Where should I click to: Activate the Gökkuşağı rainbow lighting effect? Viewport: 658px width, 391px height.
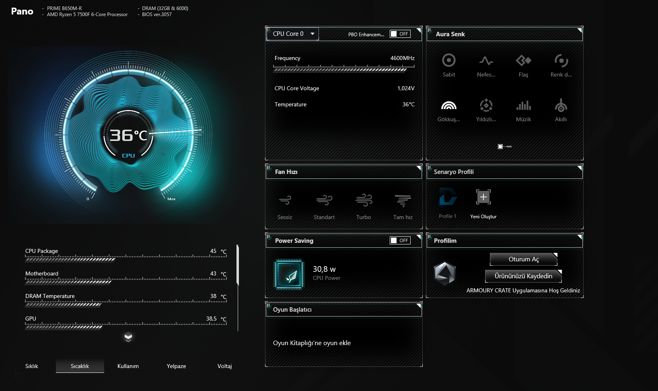pyautogui.click(x=448, y=106)
